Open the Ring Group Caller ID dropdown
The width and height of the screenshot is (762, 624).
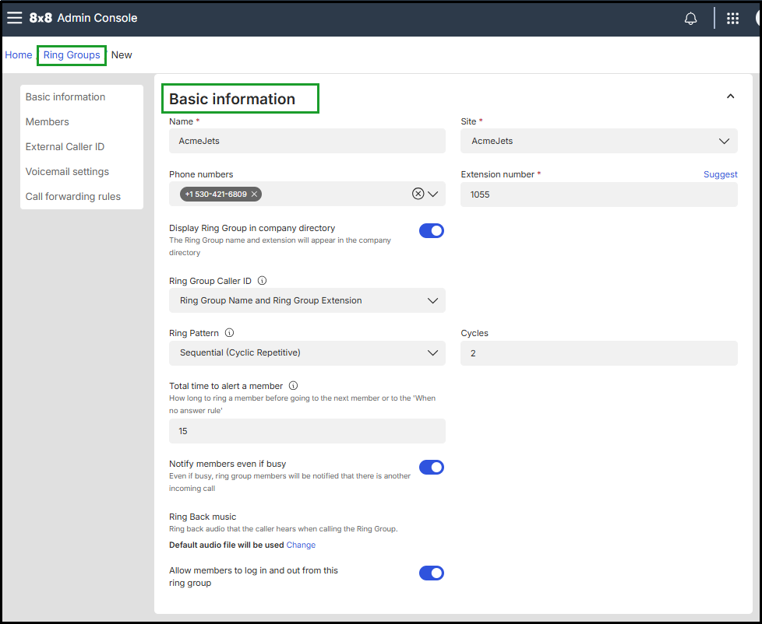click(307, 301)
